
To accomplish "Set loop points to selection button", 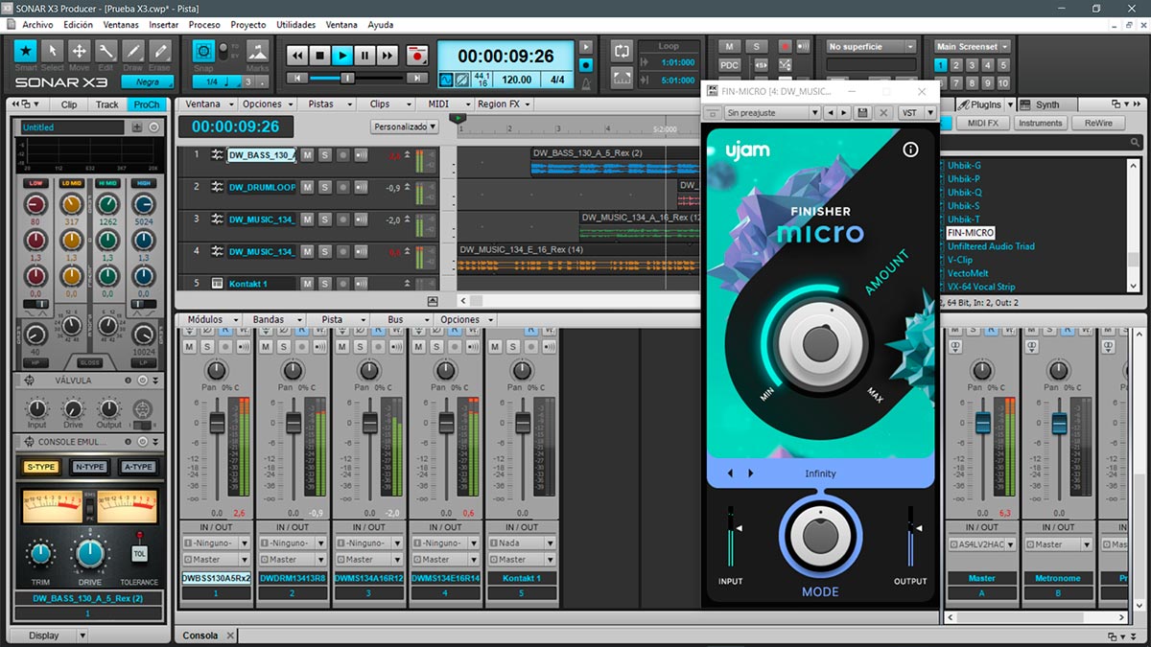I will (622, 78).
